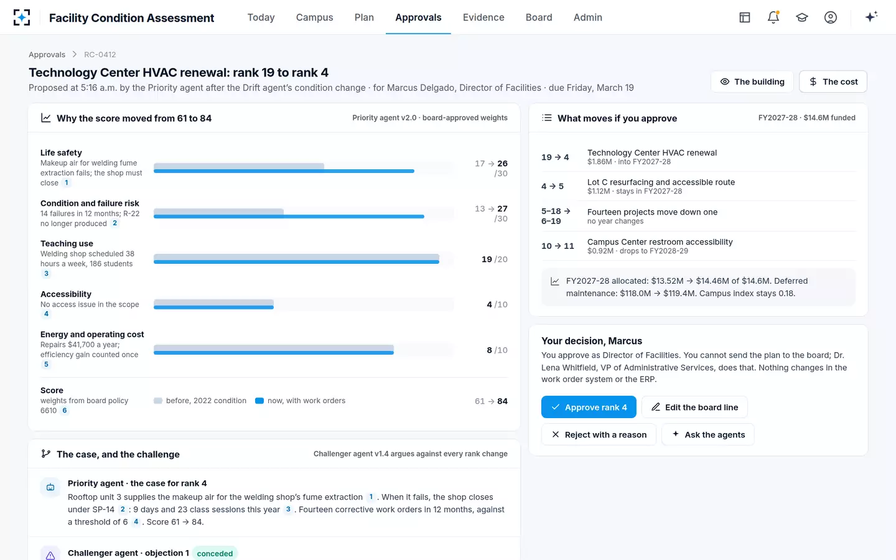
Task: Click Ask the agents
Action: click(708, 434)
